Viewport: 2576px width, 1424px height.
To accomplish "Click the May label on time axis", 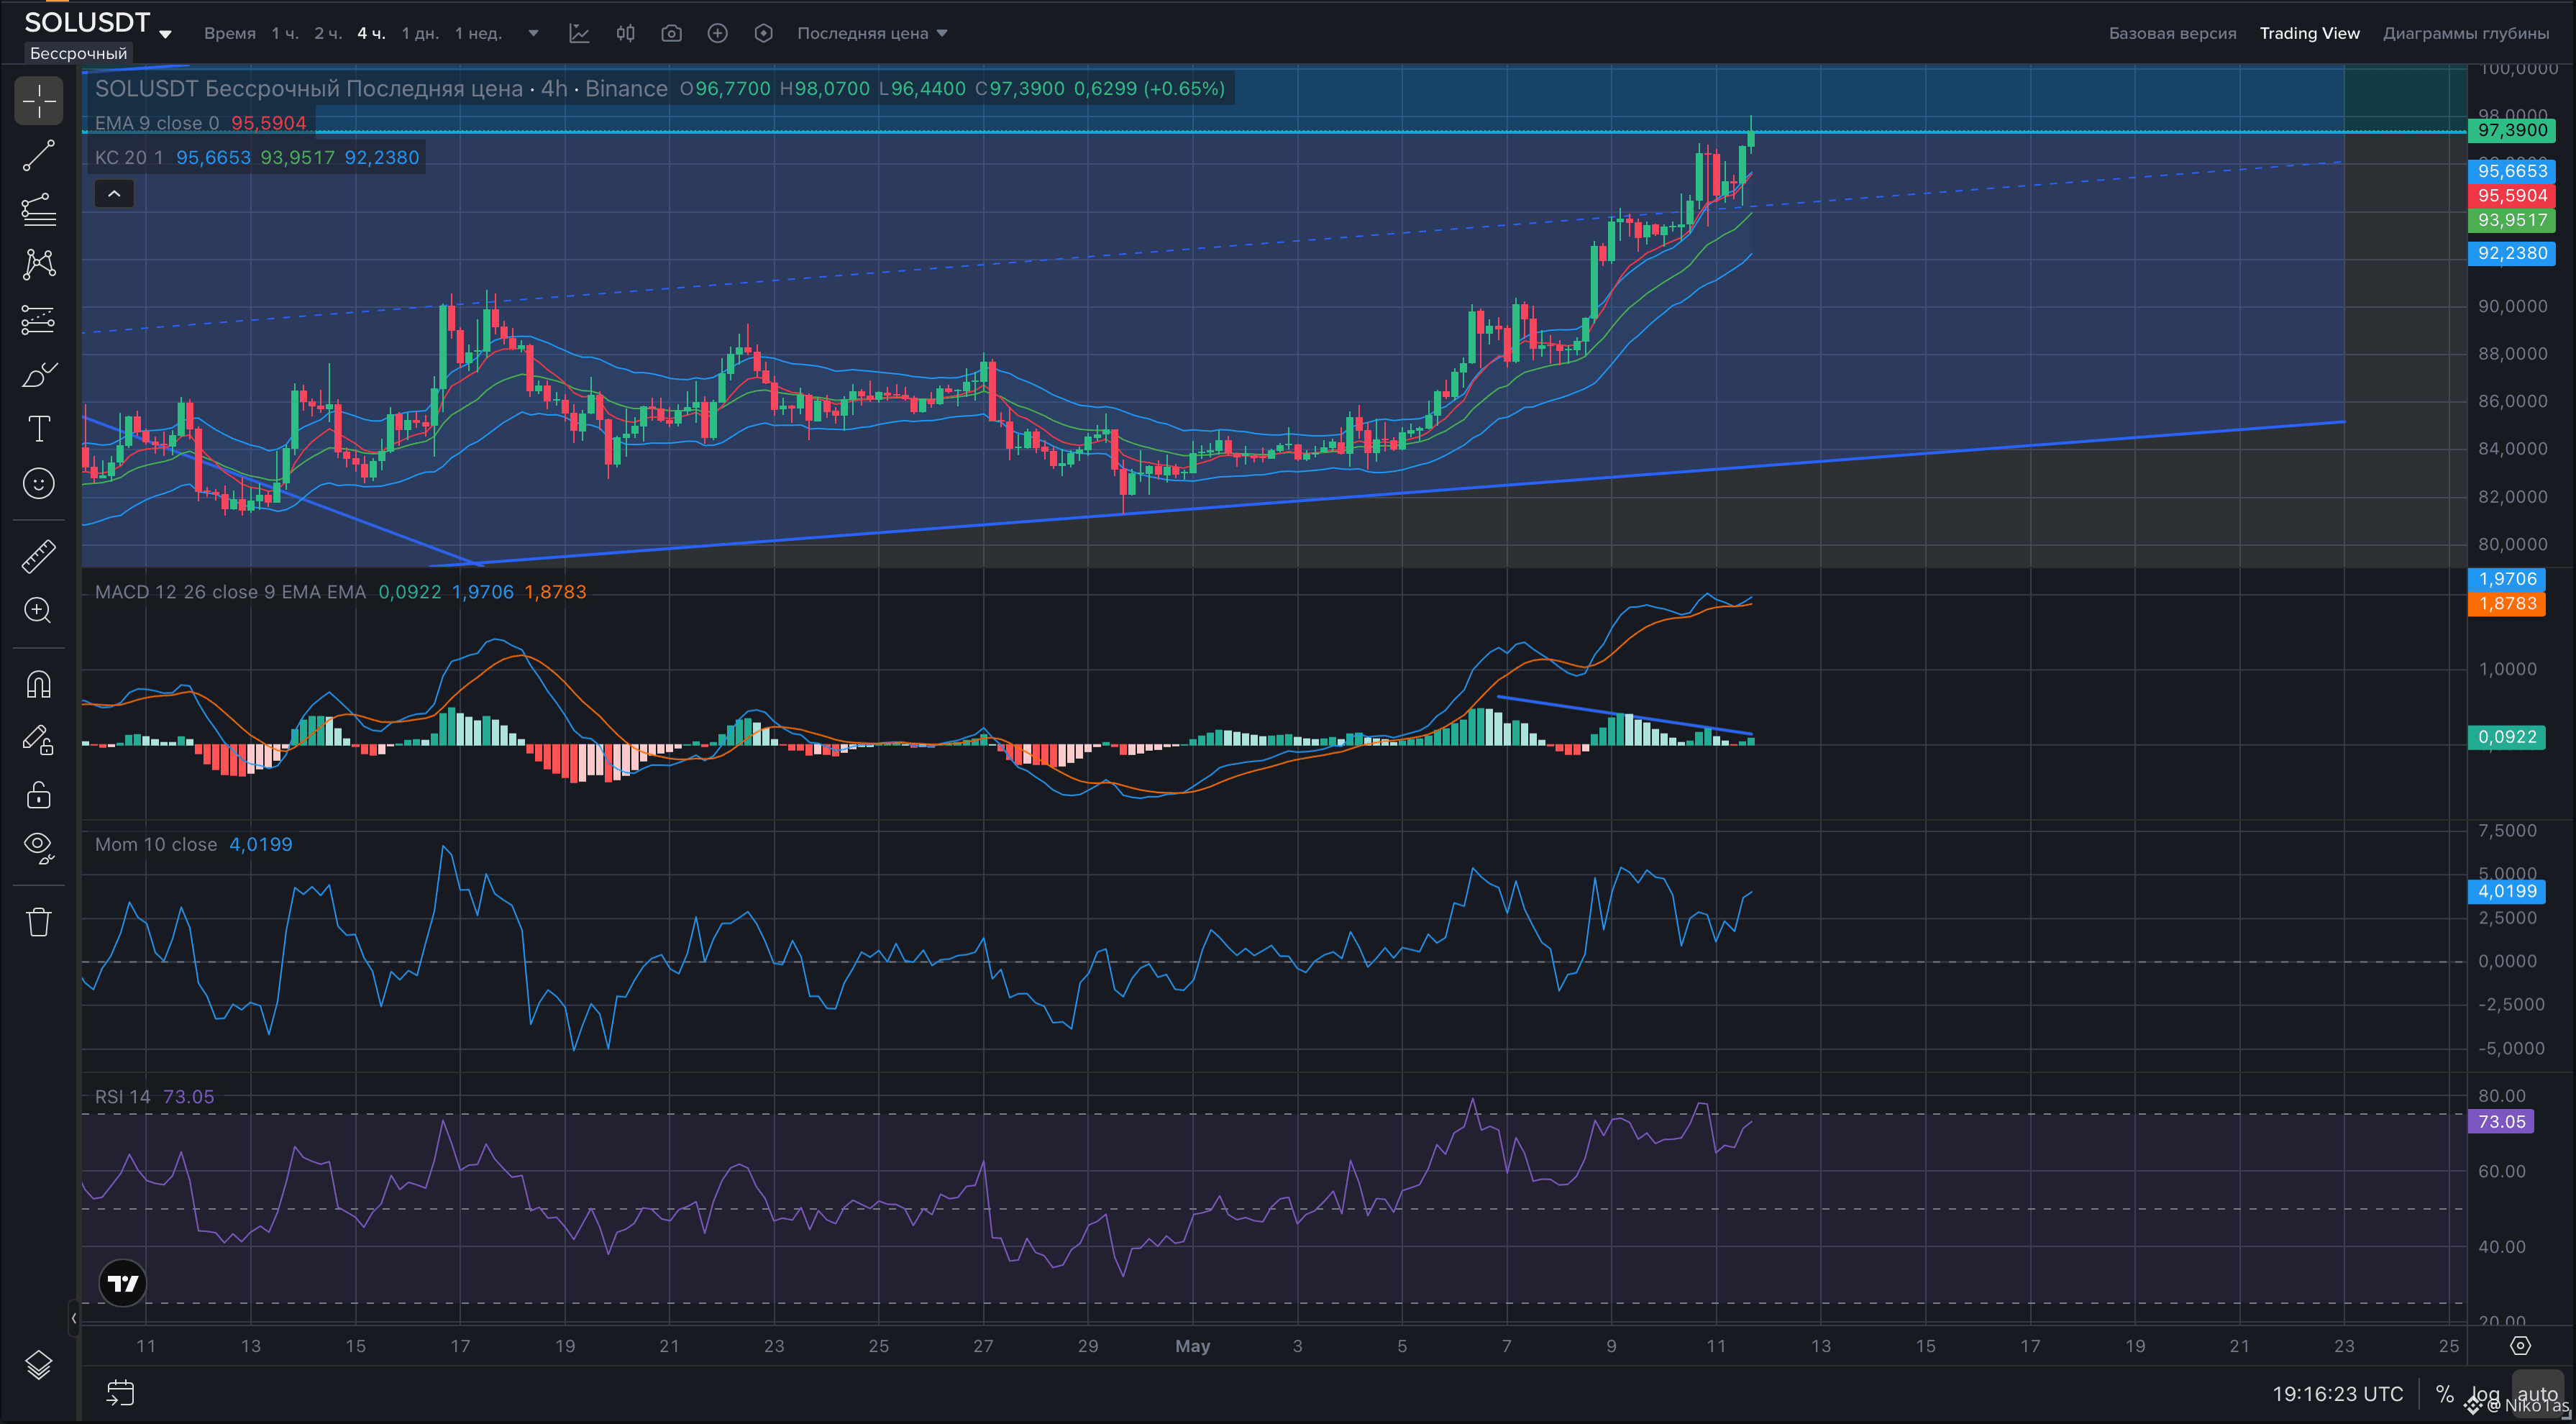I will [1192, 1346].
